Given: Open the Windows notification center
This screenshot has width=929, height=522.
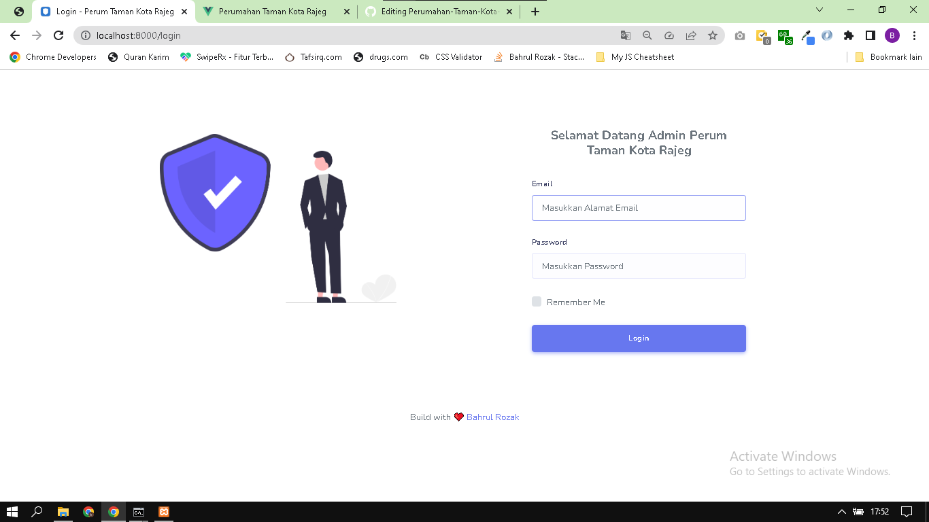Looking at the screenshot, I should (906, 512).
